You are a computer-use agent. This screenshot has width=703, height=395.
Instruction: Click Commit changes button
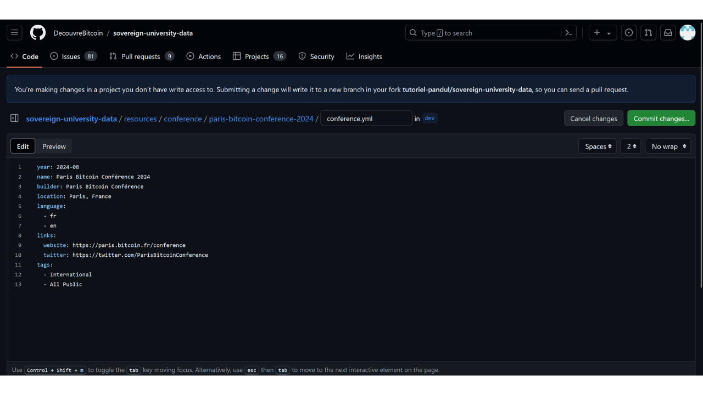click(x=661, y=119)
